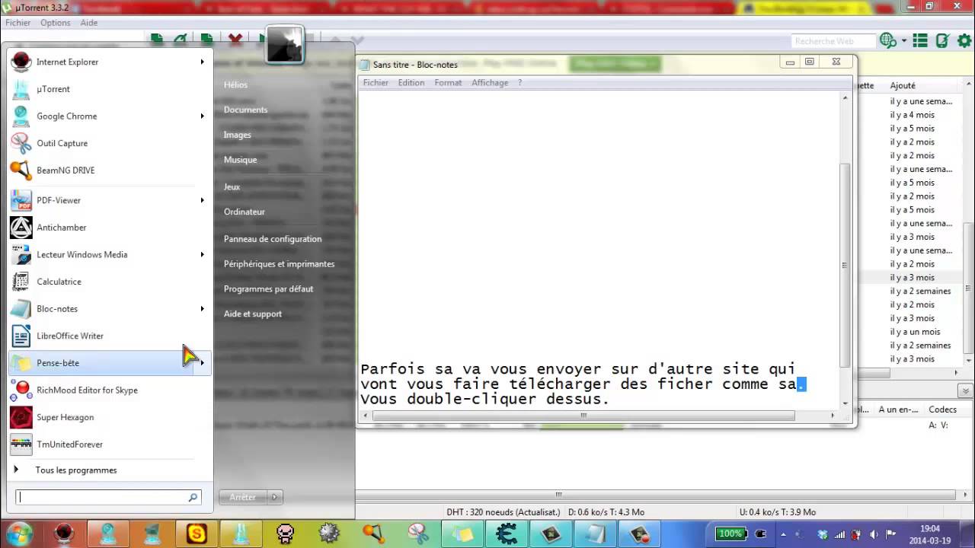Open Périphériques et imprimantes

click(279, 264)
